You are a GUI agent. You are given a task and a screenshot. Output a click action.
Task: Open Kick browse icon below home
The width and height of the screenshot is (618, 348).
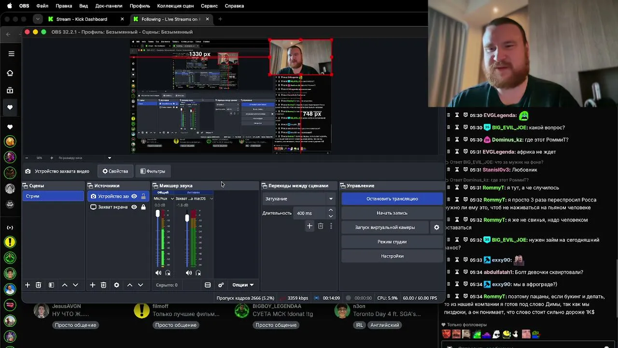10,90
